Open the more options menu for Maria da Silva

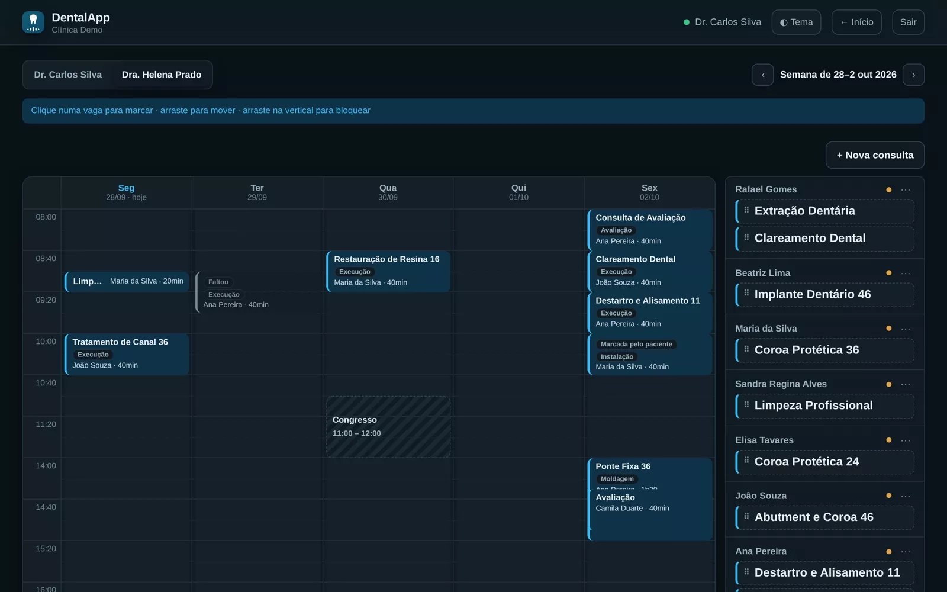point(906,329)
